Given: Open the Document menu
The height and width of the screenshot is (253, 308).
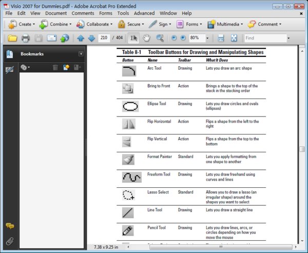Looking at the screenshot, I should 56,13.
